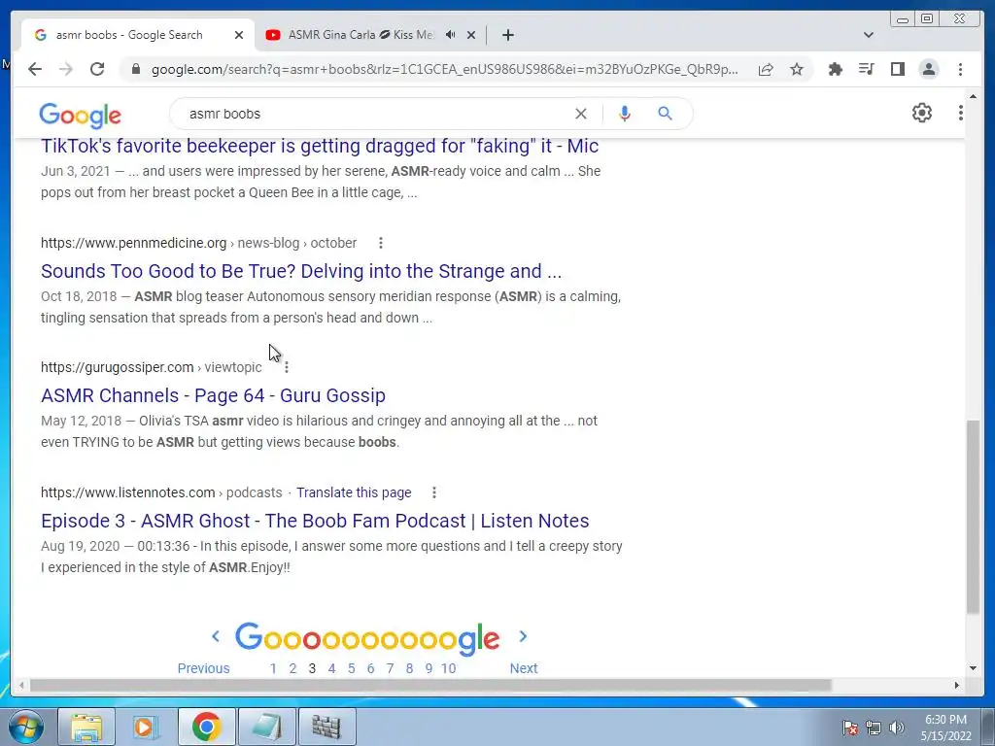Viewport: 995px width, 746px height.
Task: Mute the audio on the YouTube tab
Action: coord(451,35)
